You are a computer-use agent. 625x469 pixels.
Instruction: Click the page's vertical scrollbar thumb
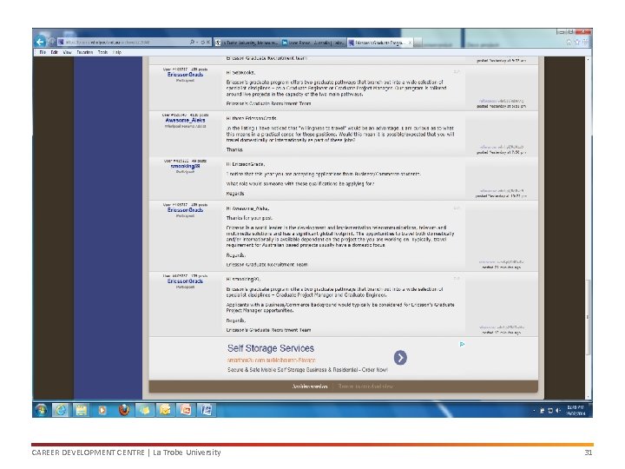(x=588, y=317)
